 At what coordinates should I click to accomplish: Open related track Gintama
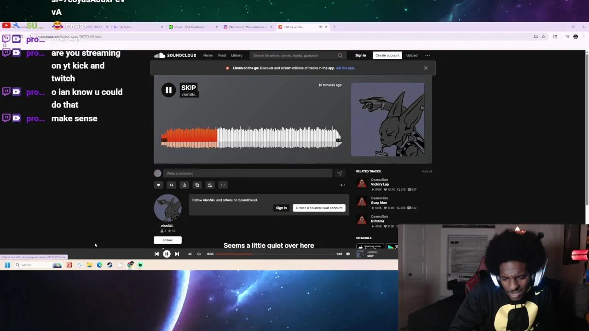pyautogui.click(x=377, y=221)
